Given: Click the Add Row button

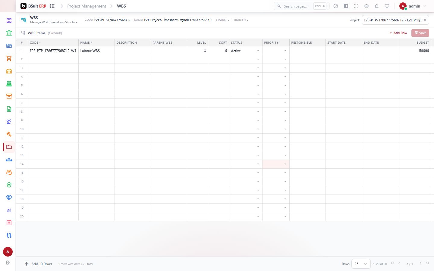Looking at the screenshot, I should [x=398, y=33].
